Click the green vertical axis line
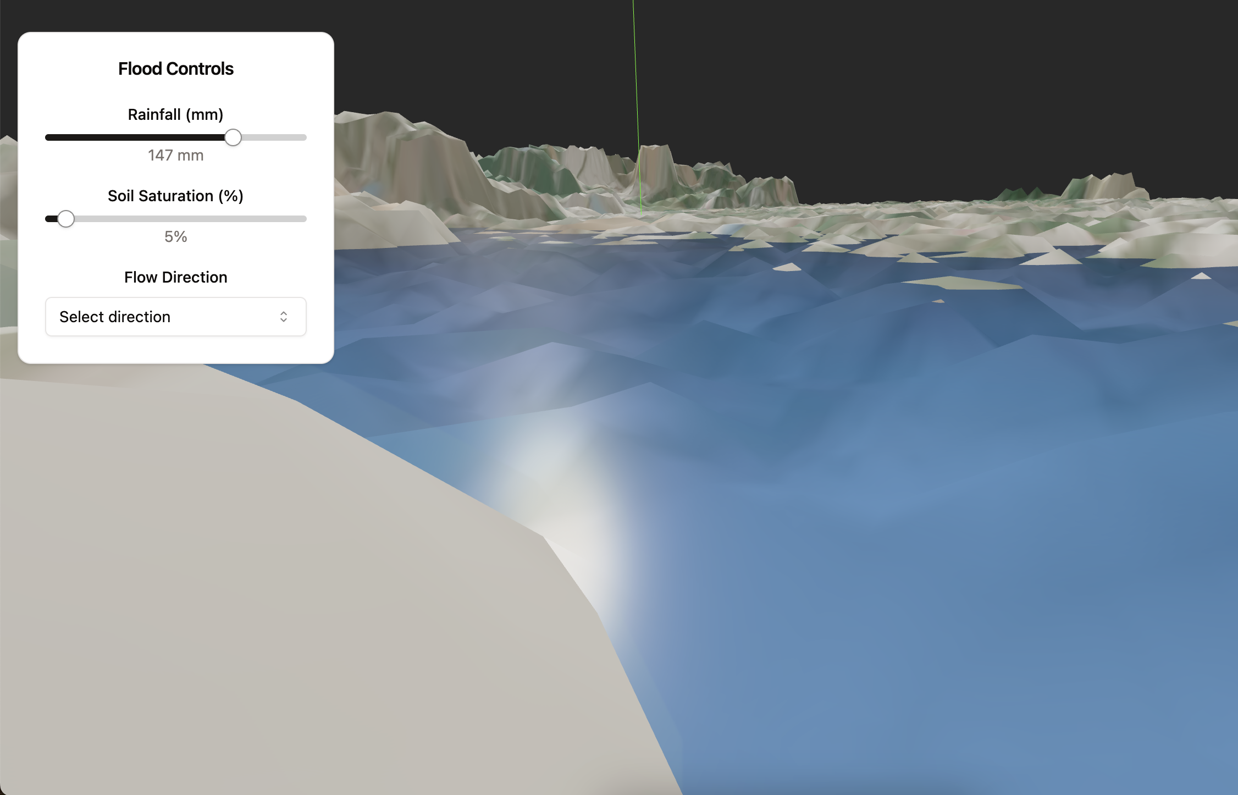1238x795 pixels. tap(635, 82)
